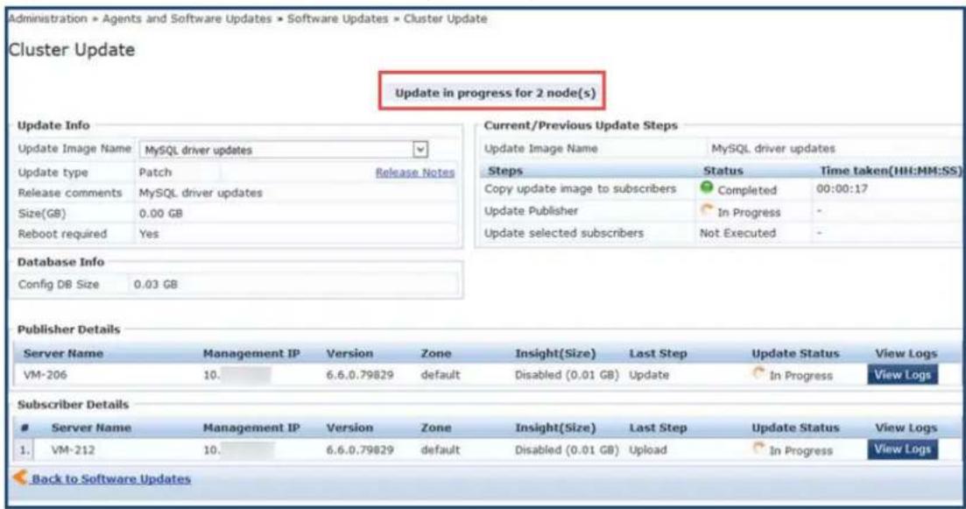The image size is (966, 509).
Task: Click the 'Update in progress for 2 node(s)' message
Action: tap(496, 93)
